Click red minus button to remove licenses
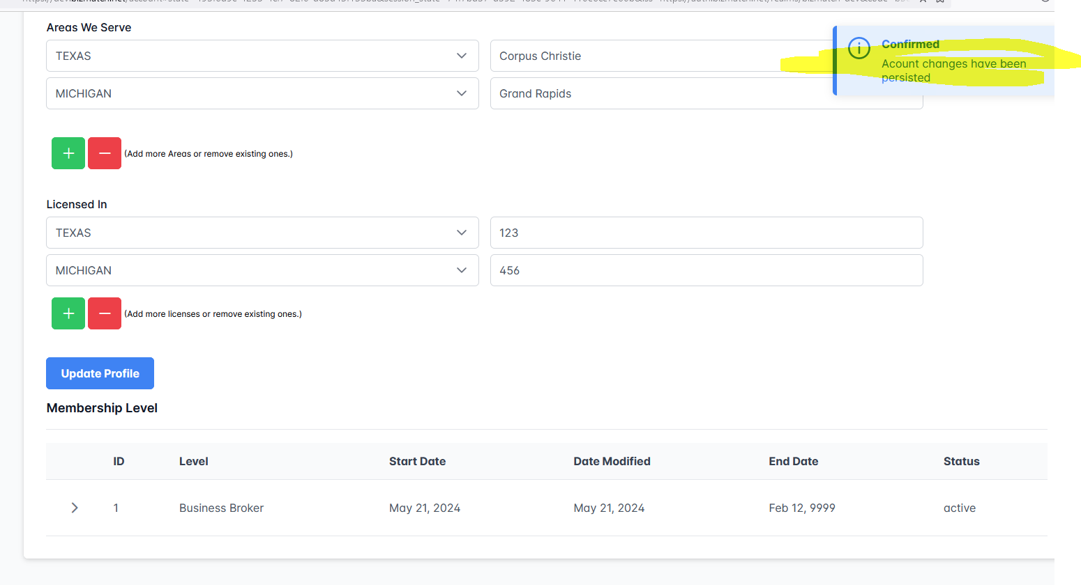This screenshot has height=585, width=1081. click(105, 313)
